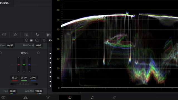Reset all primaries adjustments

[x=44, y=40]
